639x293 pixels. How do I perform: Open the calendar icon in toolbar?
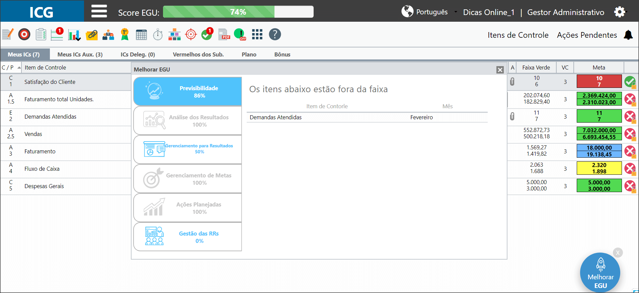click(141, 34)
